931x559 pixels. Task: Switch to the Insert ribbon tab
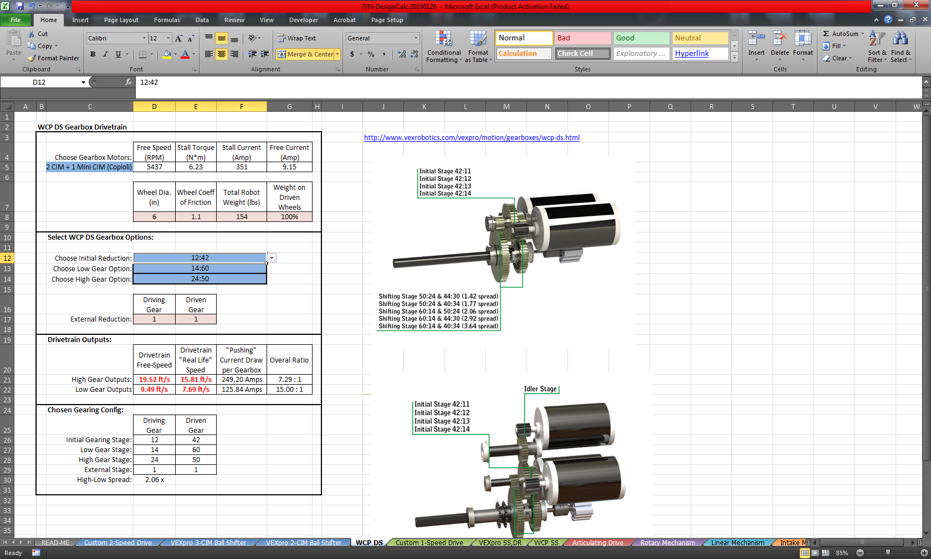click(80, 20)
